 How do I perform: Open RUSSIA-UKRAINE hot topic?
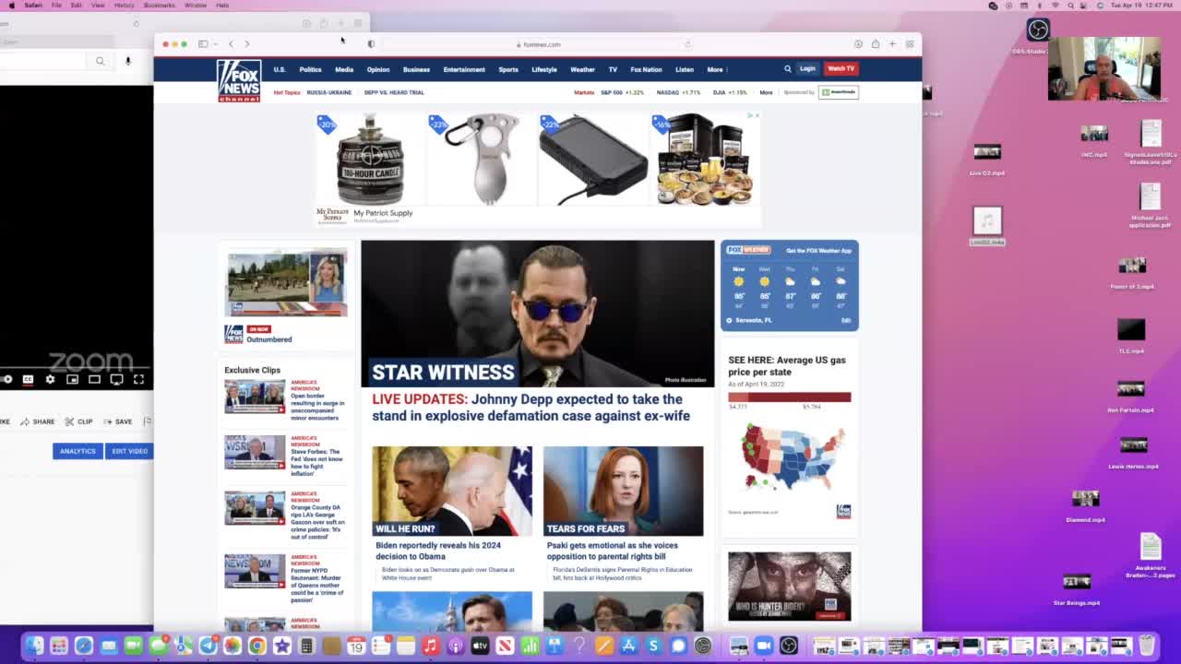(329, 92)
